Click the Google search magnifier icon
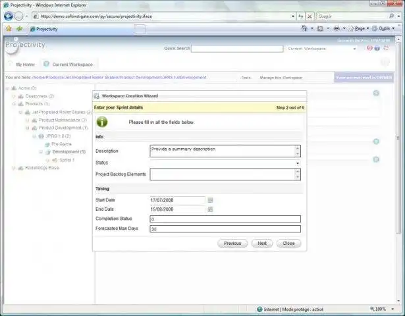The height and width of the screenshot is (316, 405). tap(392, 16)
